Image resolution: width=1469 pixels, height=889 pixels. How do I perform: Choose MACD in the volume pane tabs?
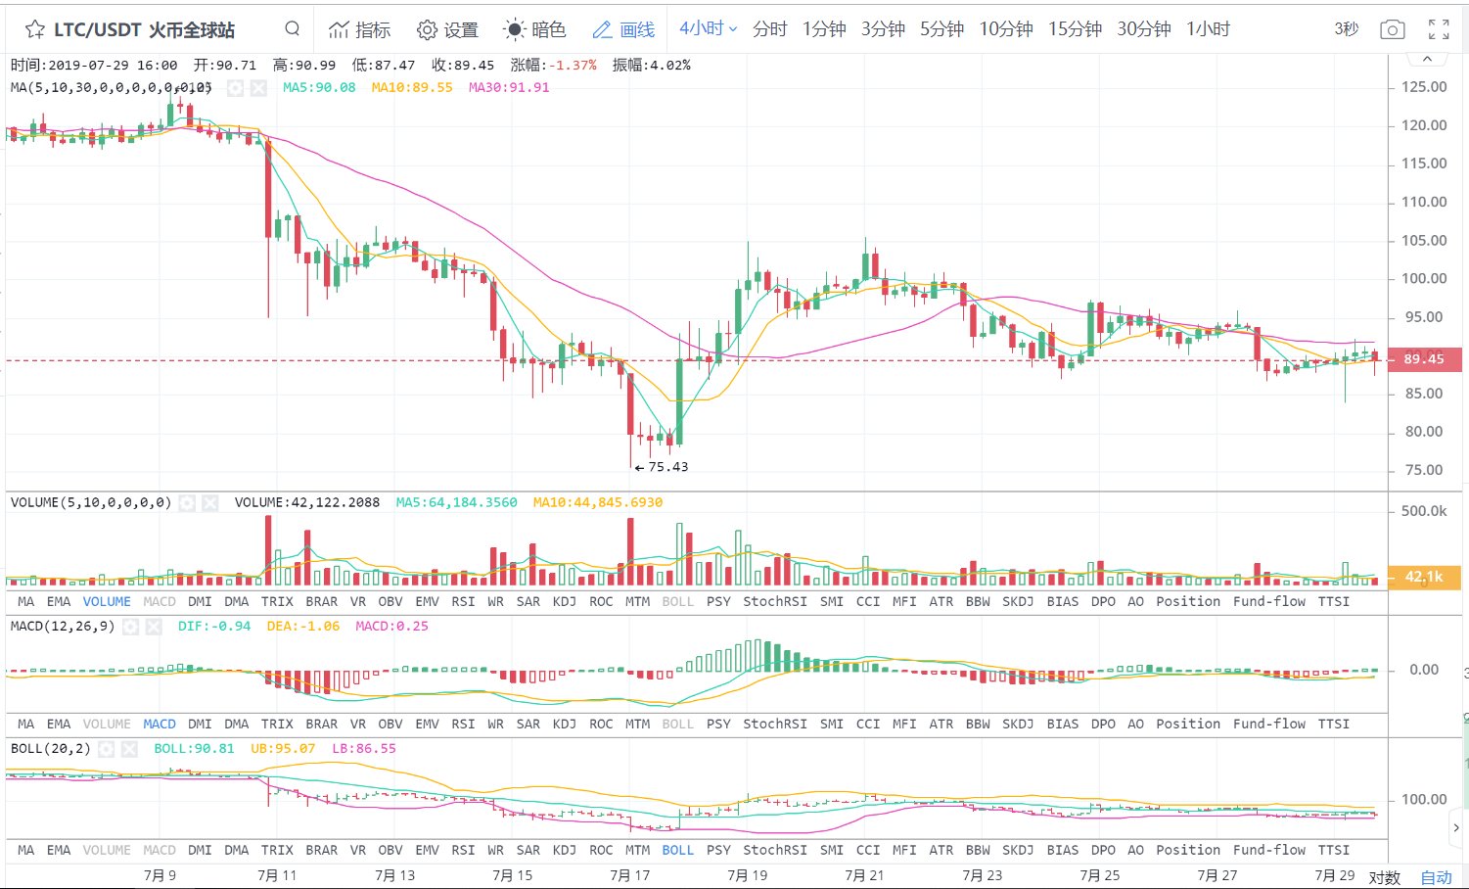160,602
